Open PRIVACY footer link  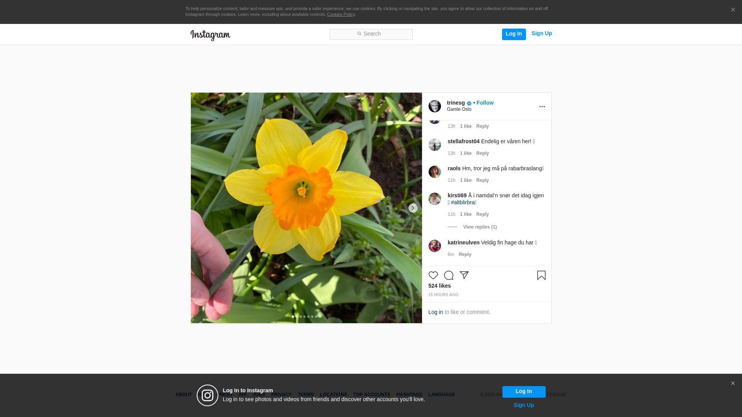pyautogui.click(x=281, y=395)
